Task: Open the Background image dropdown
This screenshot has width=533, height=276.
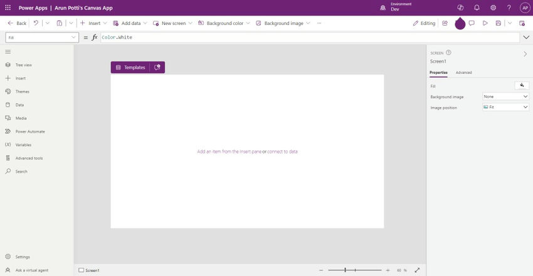Action: (283, 23)
